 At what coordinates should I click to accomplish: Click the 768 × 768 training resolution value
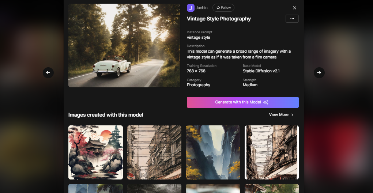click(196, 71)
